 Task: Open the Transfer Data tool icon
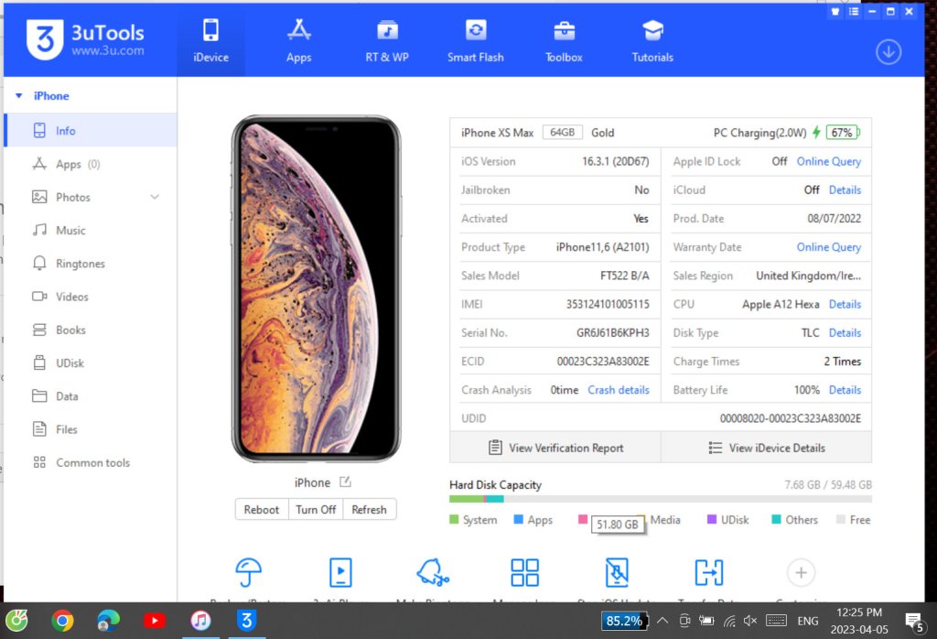pos(709,573)
